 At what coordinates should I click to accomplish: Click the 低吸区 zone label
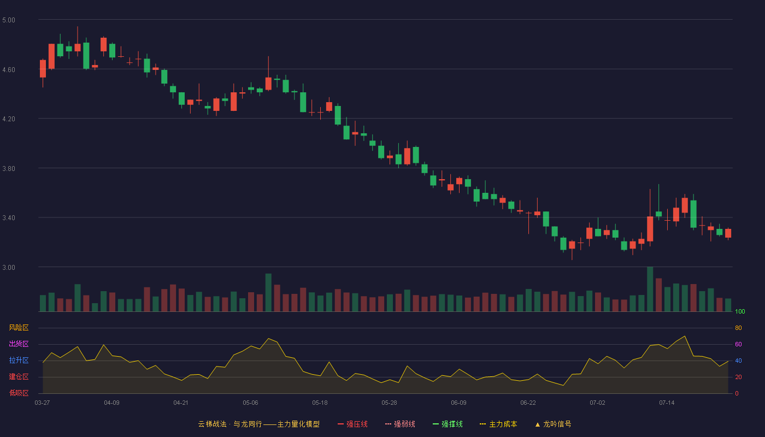(x=19, y=393)
